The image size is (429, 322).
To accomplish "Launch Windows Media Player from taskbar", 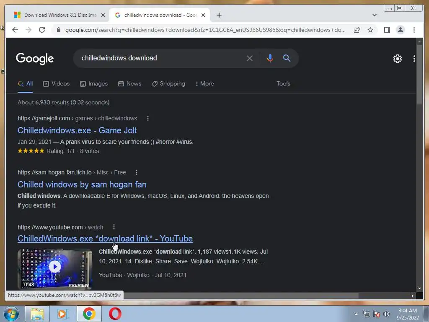I will pos(63,314).
